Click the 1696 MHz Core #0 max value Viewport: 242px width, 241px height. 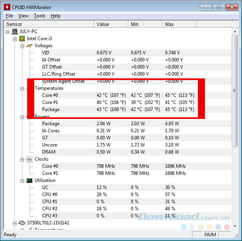[x=175, y=166]
